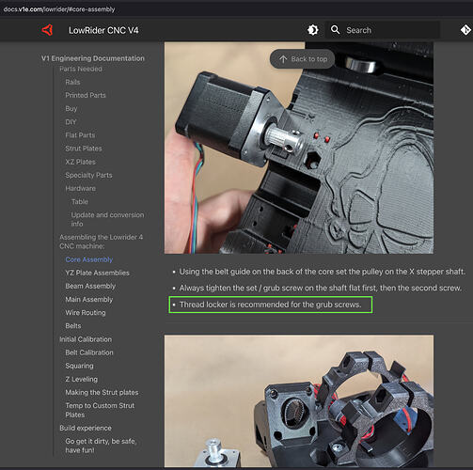Jump to the Main Assembly section

(x=89, y=300)
